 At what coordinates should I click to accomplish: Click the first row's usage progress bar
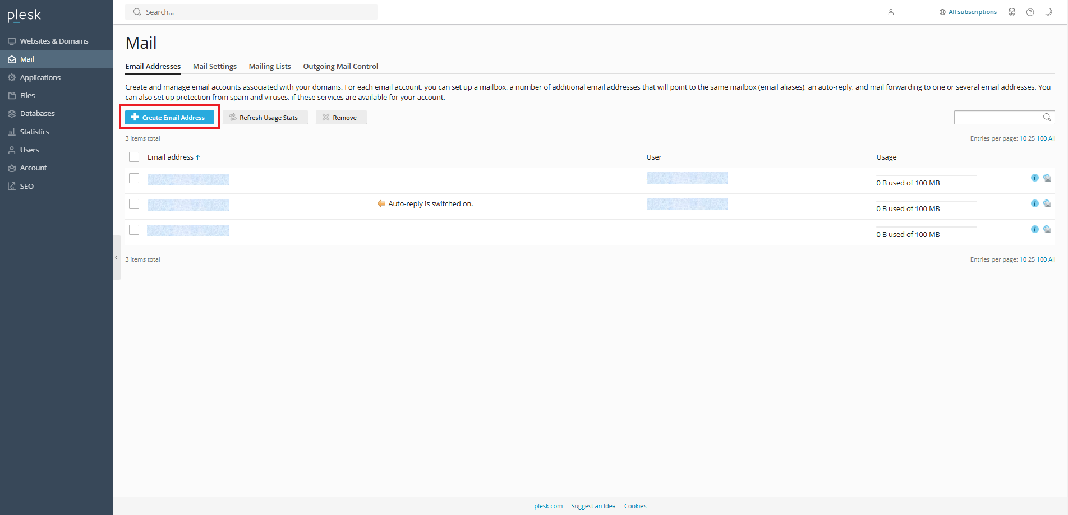click(x=926, y=175)
